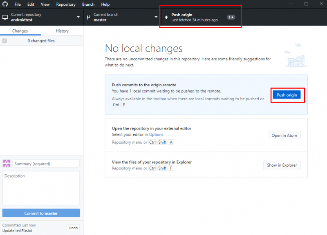
Task: Click 'Open the repository in your external editor'
Action: click(x=151, y=128)
